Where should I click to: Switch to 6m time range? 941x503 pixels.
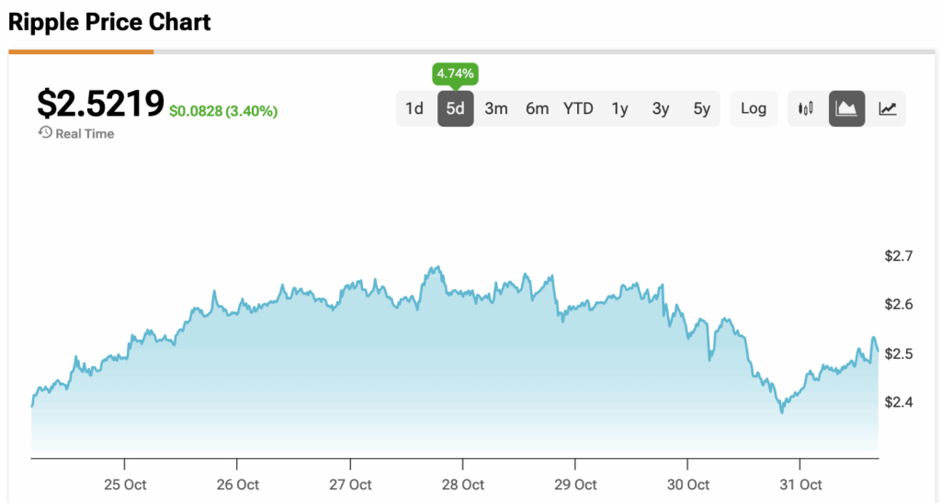tap(537, 108)
